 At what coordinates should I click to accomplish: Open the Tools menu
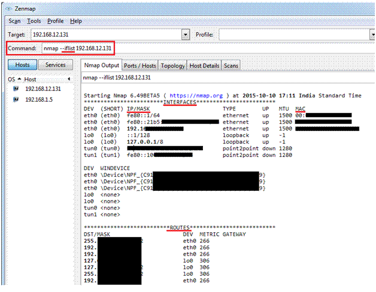click(34, 21)
